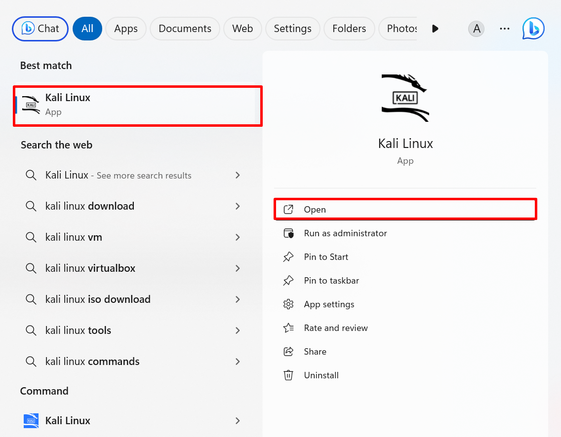
Task: Switch to the Apps filter tab
Action: pos(125,29)
